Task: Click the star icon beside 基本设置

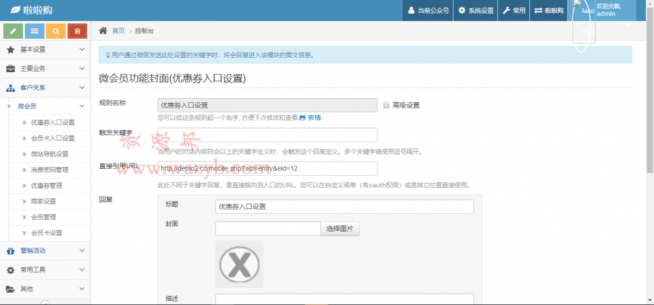Action: (x=11, y=50)
